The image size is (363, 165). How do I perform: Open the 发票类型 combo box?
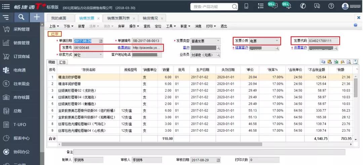(x=206, y=41)
